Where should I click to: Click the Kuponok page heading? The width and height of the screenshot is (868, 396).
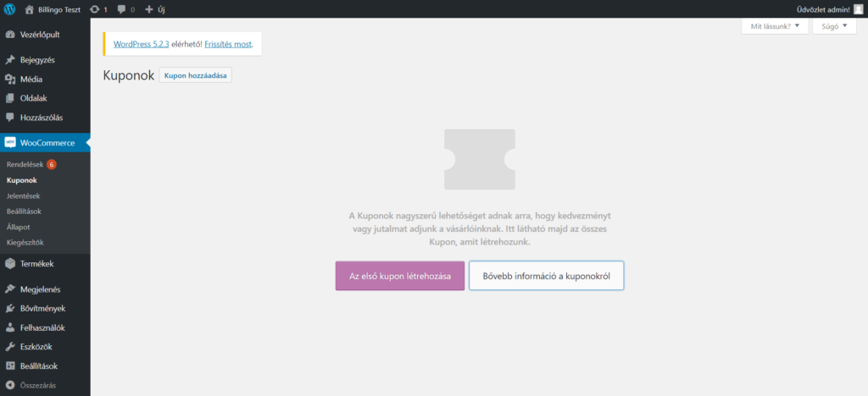pyautogui.click(x=129, y=75)
